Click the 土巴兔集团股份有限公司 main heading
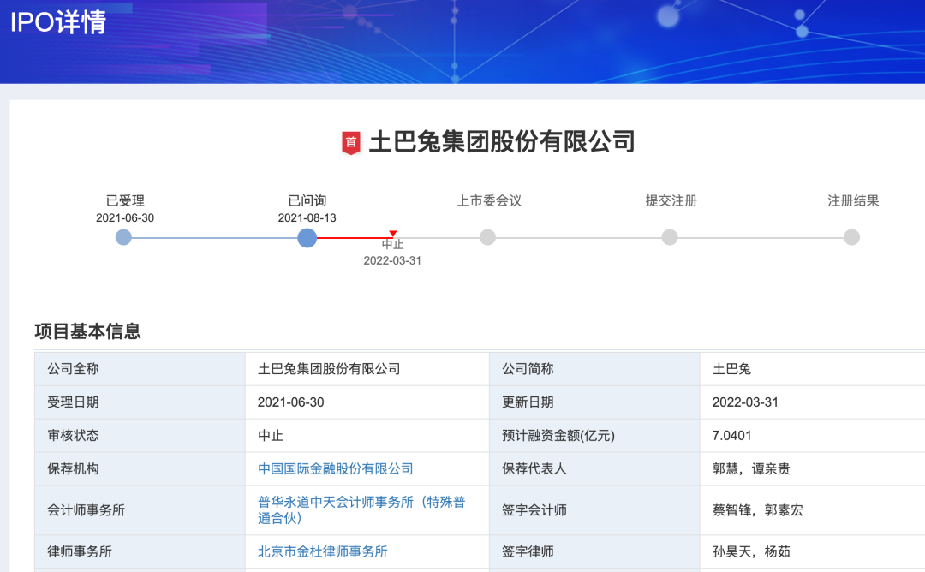This screenshot has width=925, height=572. (501, 142)
